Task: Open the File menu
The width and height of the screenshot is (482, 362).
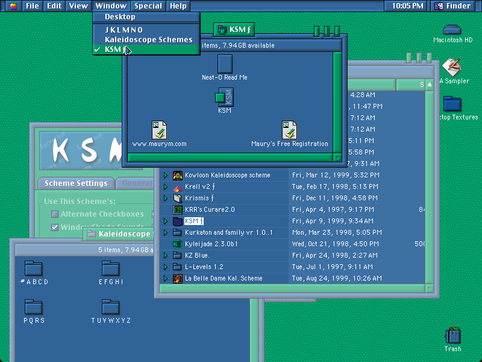Action: click(33, 6)
